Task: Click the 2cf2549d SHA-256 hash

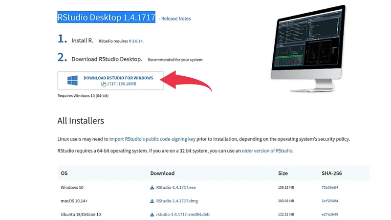Action: [329, 201]
